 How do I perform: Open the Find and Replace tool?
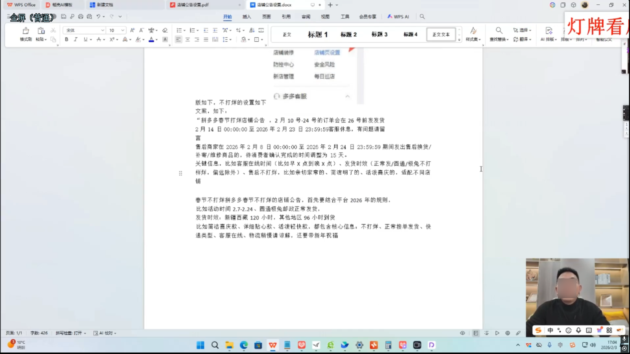[499, 35]
